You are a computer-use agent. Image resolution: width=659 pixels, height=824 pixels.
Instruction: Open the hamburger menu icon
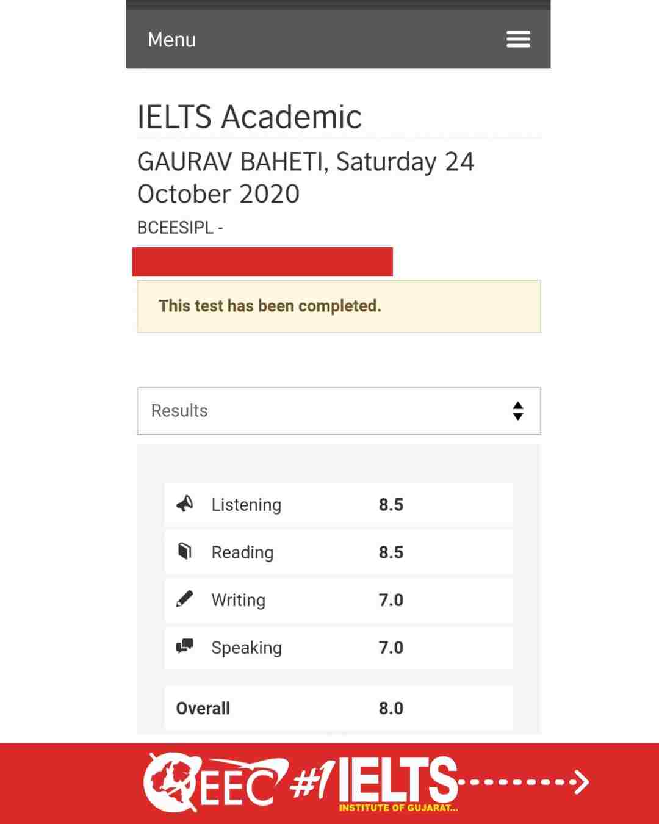click(518, 39)
